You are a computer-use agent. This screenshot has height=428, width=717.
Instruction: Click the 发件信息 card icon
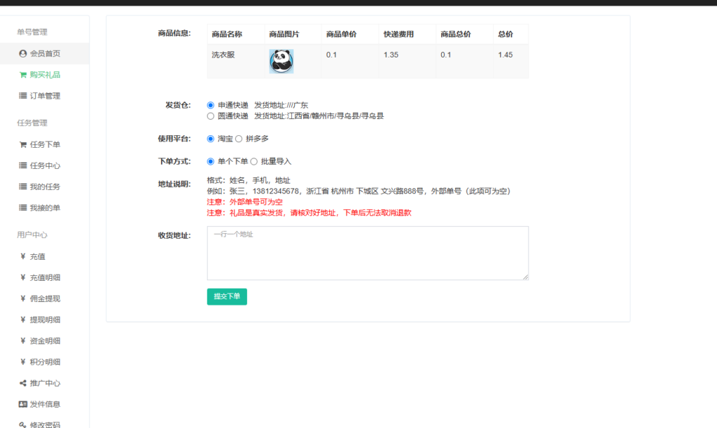(23, 403)
